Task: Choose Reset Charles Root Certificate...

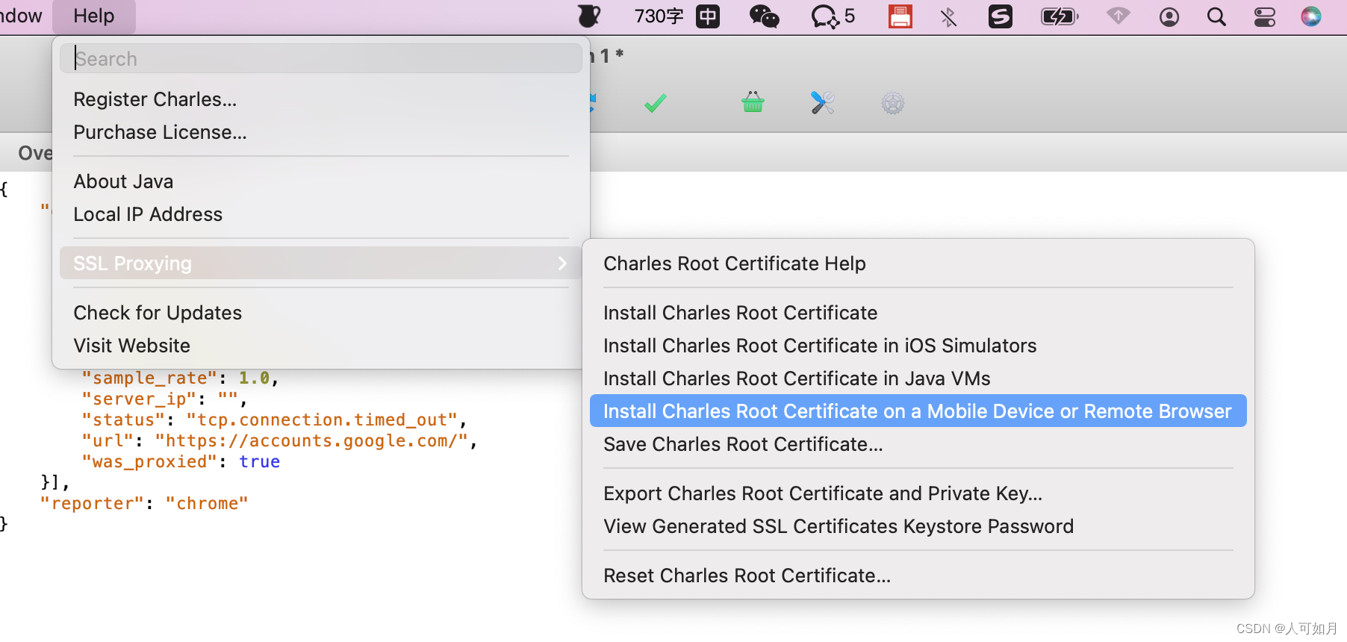Action: pos(747,576)
